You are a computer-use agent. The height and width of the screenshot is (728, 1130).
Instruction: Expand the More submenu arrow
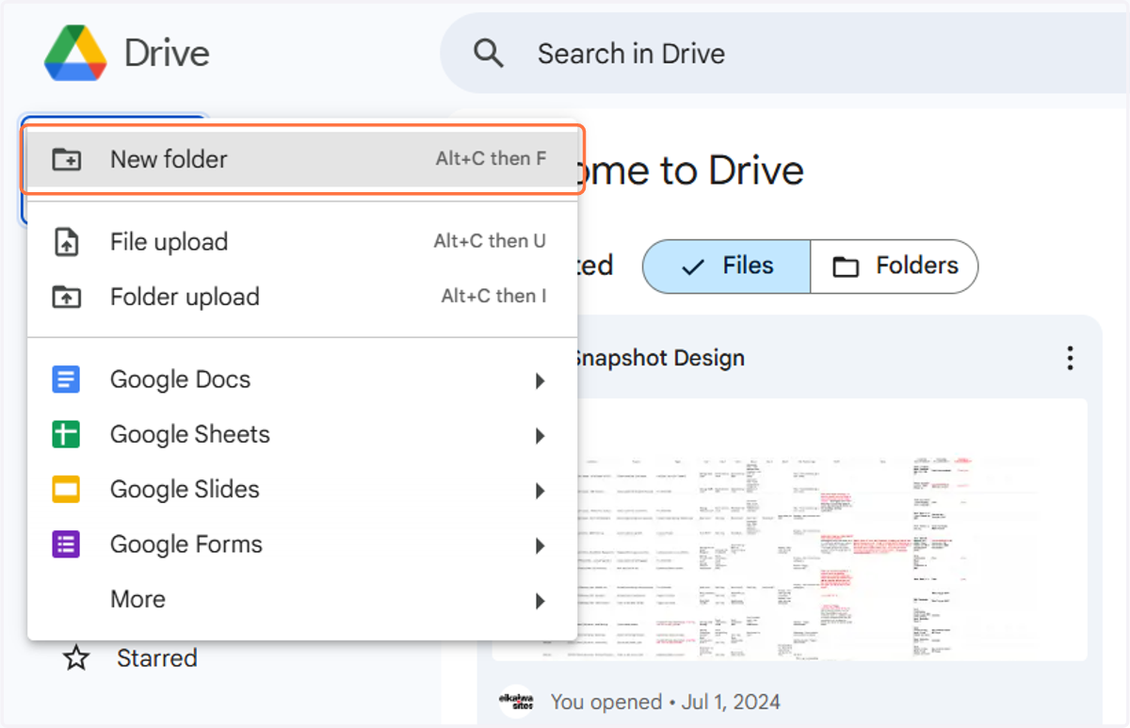click(x=540, y=600)
